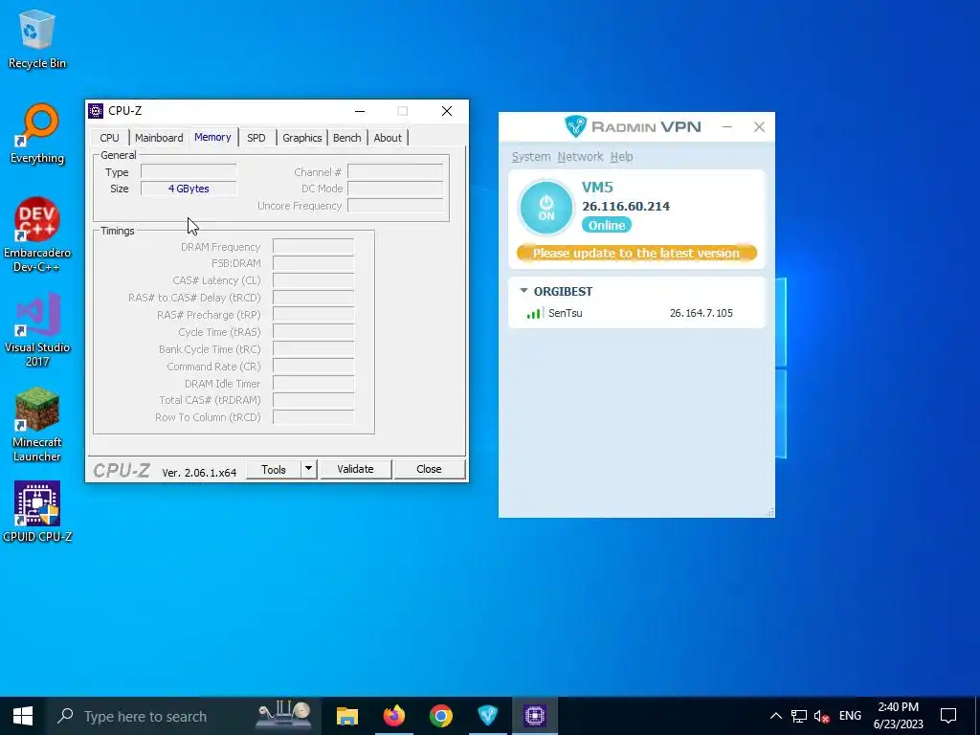Show hidden system tray icons
The height and width of the screenshot is (735, 980).
(775, 716)
